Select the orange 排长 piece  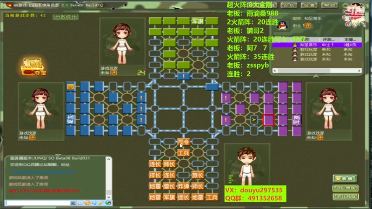pyautogui.click(x=155, y=175)
